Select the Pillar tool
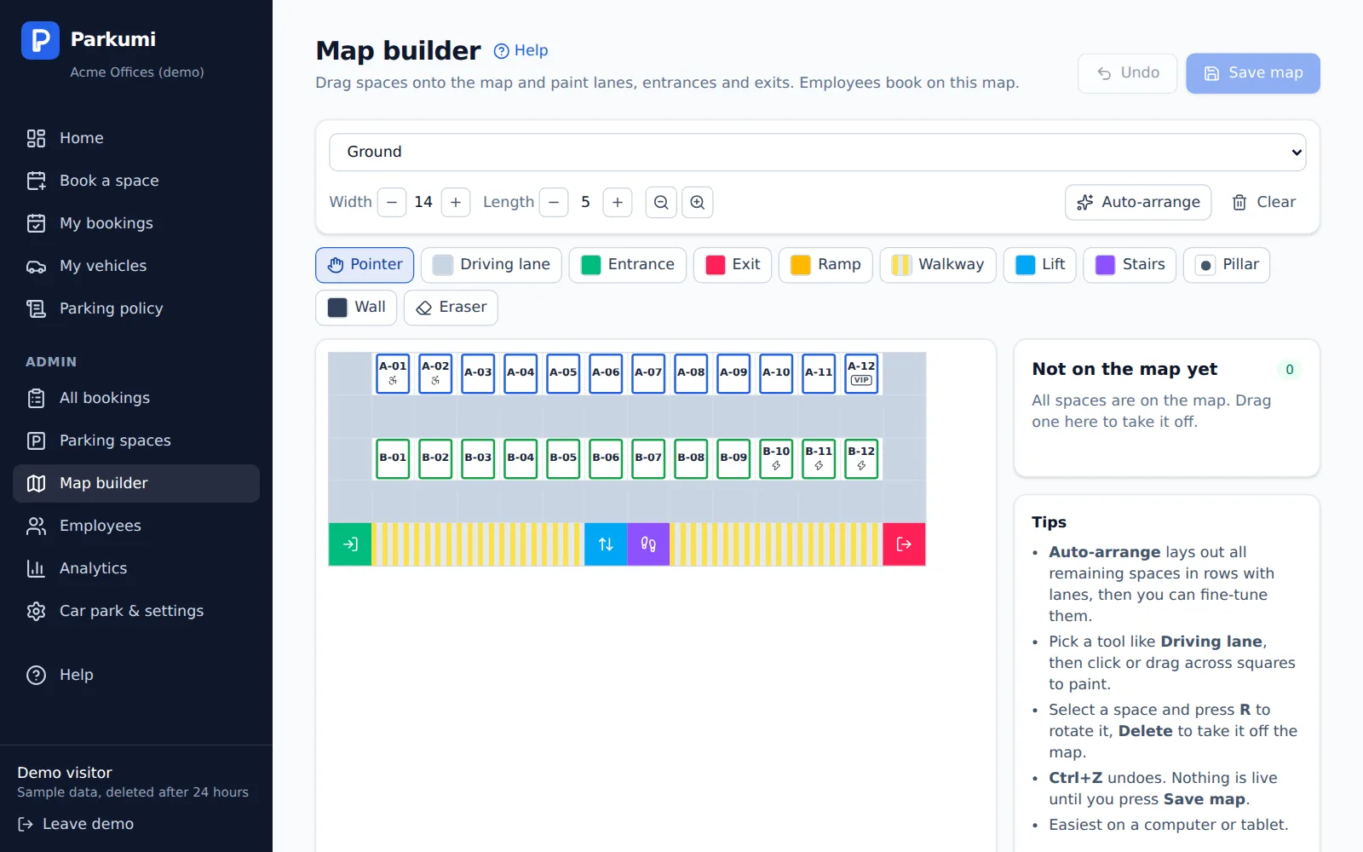This screenshot has width=1363, height=852. point(1227,265)
